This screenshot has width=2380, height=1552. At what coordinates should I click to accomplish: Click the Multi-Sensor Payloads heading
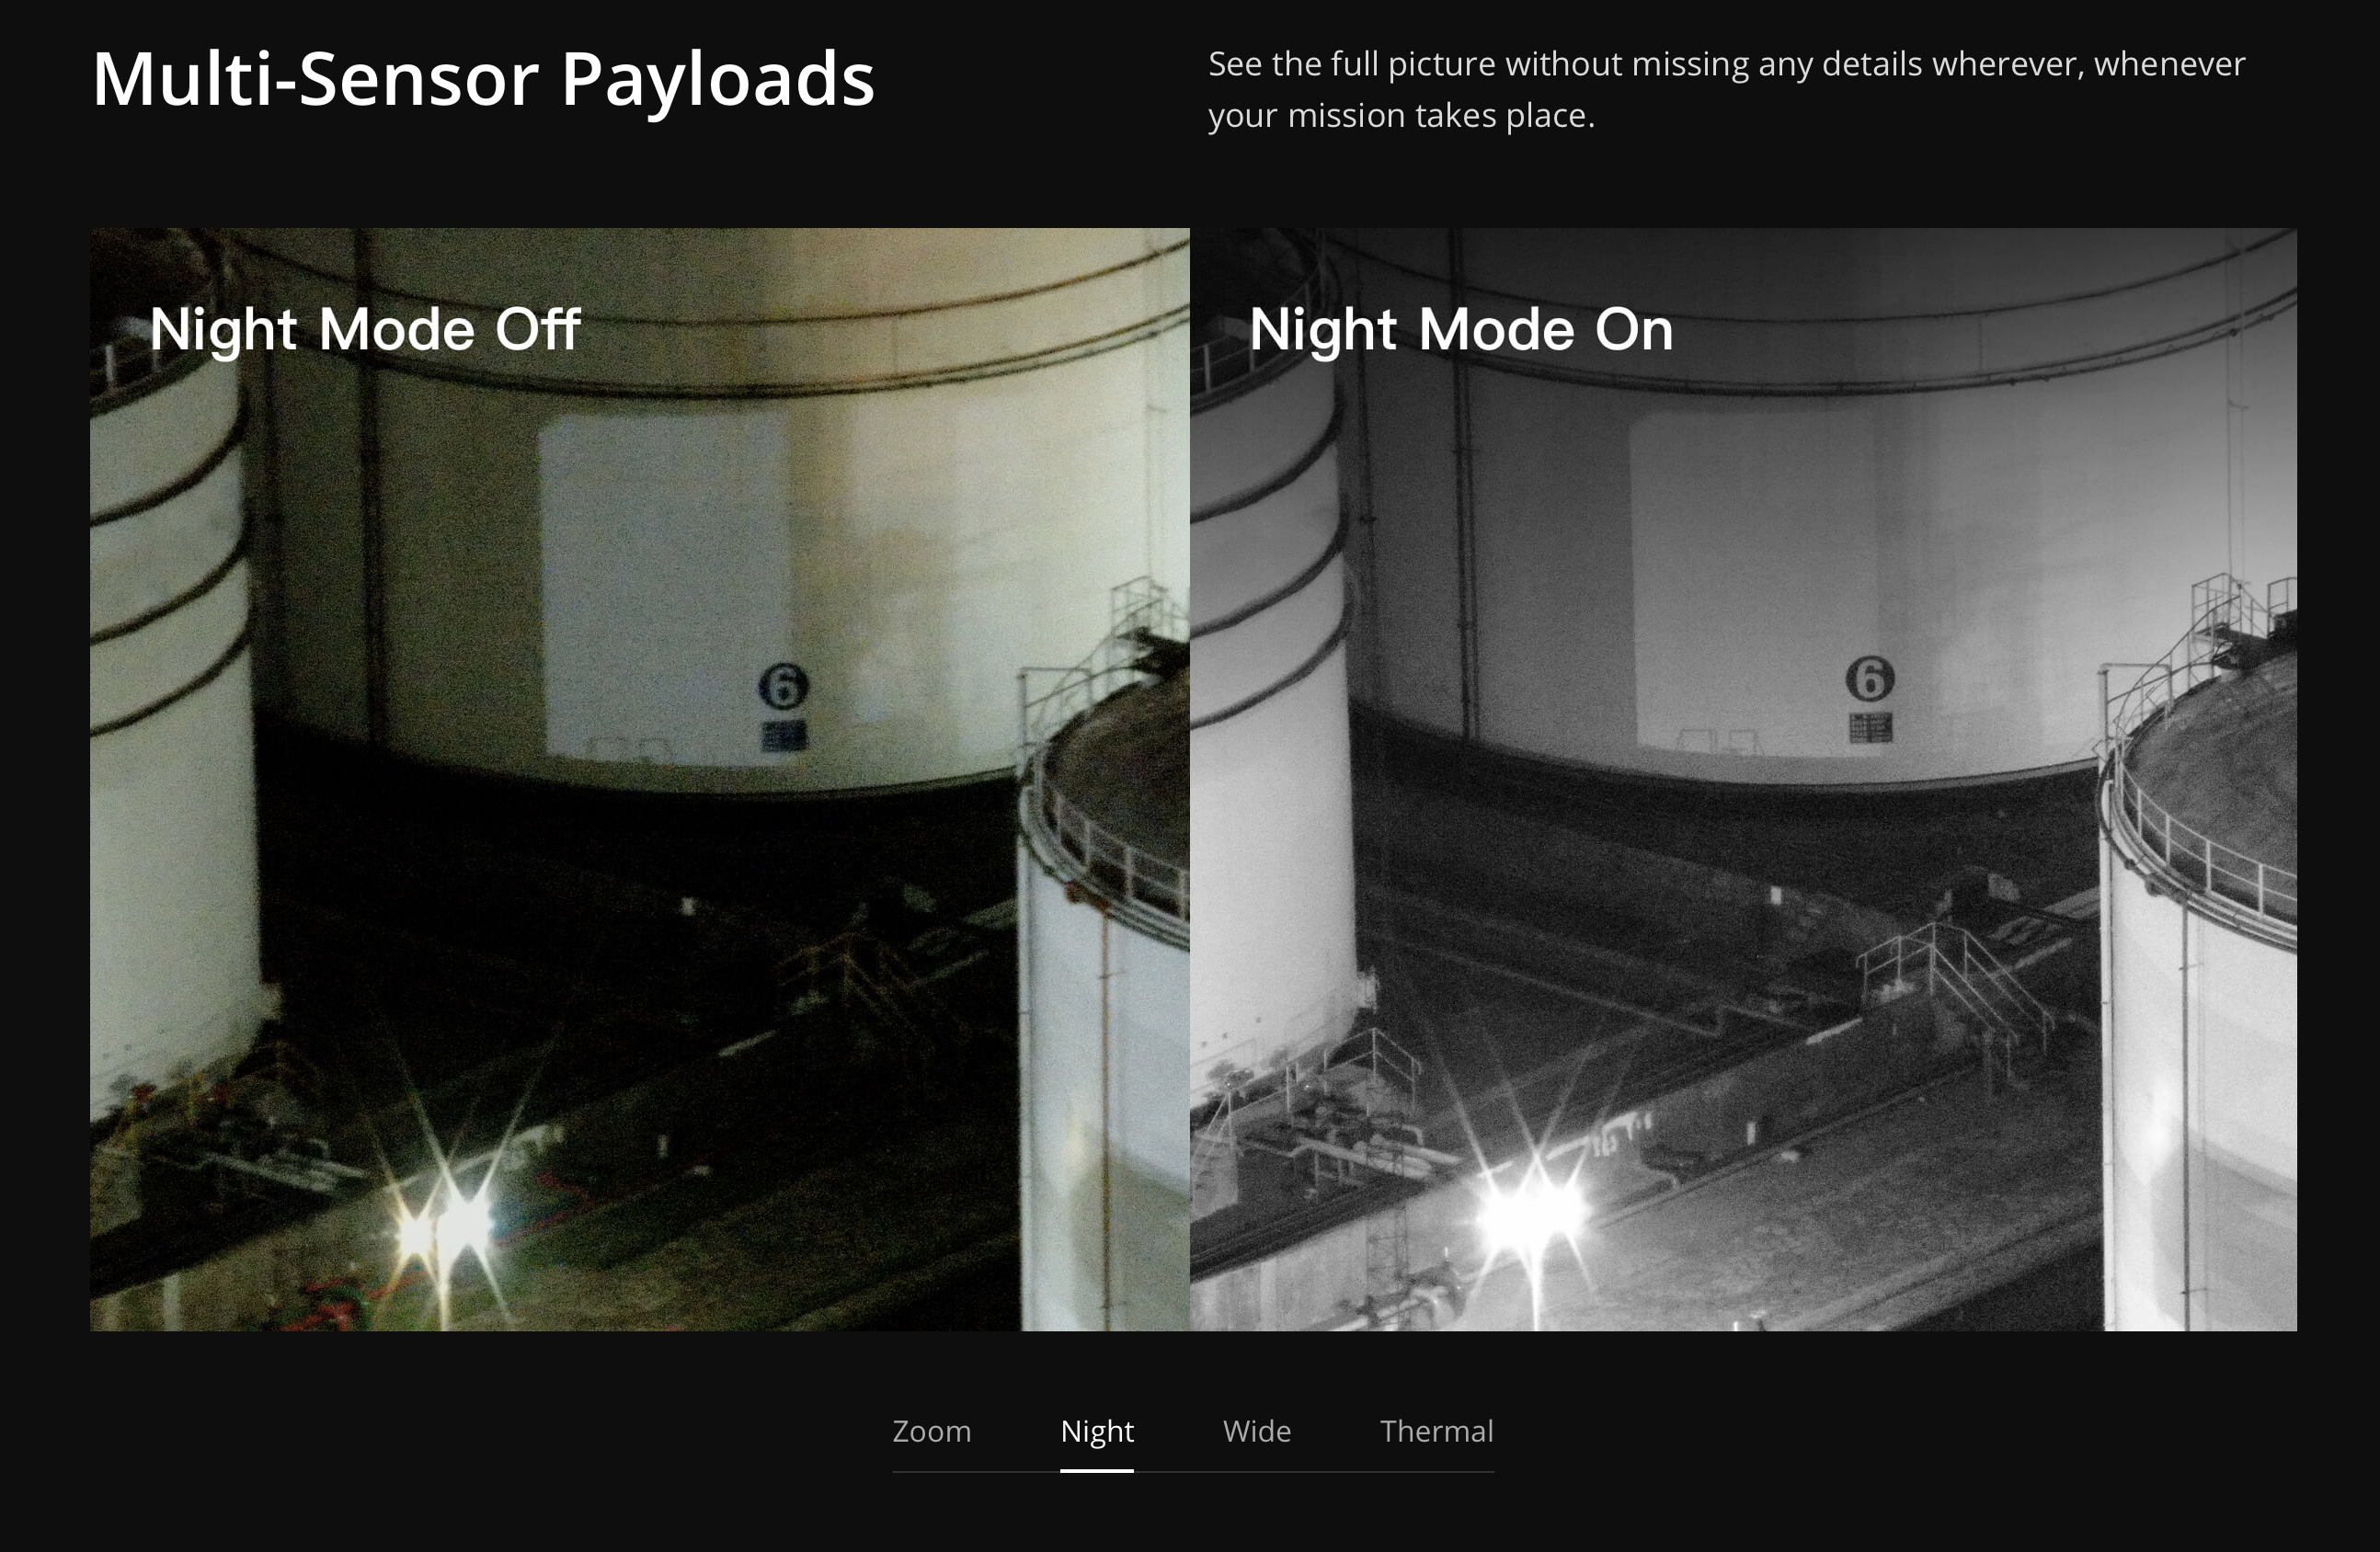pyautogui.click(x=483, y=79)
